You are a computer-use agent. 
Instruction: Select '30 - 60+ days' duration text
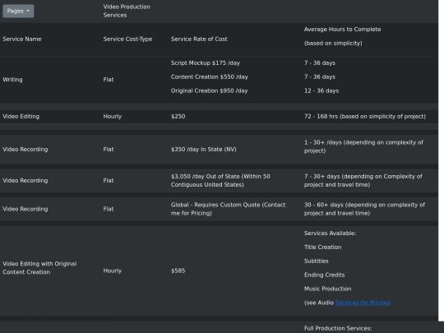coord(324,205)
